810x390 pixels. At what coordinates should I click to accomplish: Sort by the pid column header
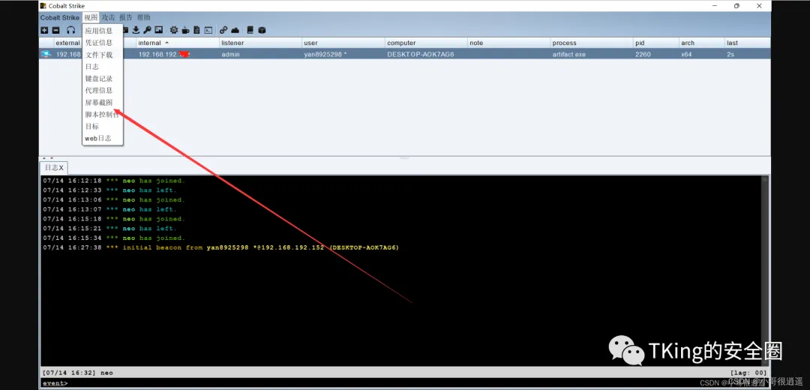click(x=656, y=43)
